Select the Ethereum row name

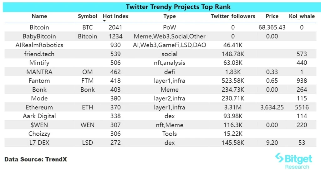pyautogui.click(x=39, y=107)
